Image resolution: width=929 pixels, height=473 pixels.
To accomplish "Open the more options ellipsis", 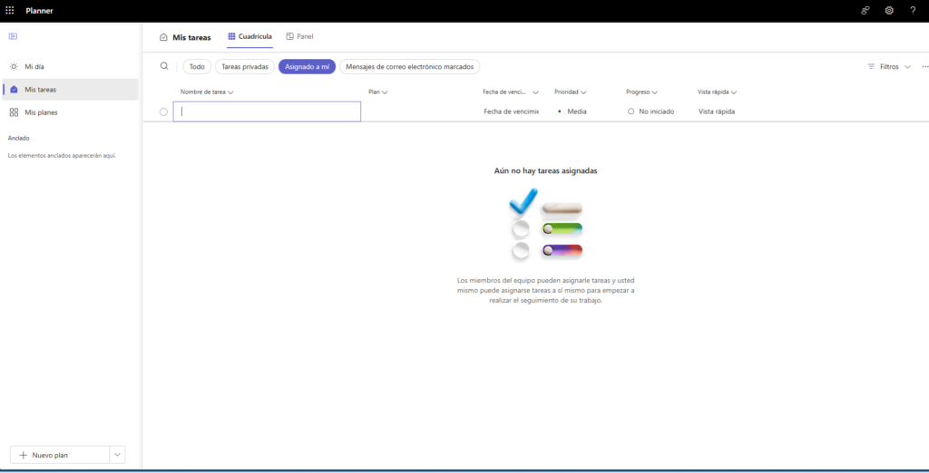I will pos(924,66).
